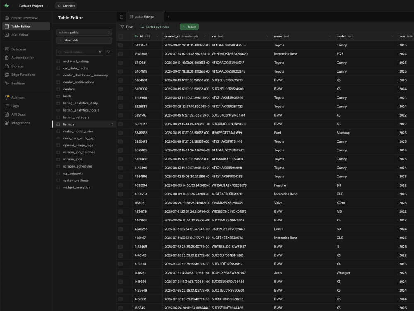Select the Lexus make cell
The width and height of the screenshot is (414, 311).
point(303,229)
